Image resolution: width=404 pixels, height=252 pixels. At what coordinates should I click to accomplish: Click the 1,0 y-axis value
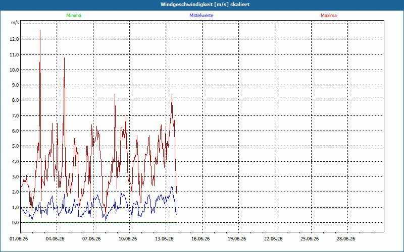coord(16,207)
